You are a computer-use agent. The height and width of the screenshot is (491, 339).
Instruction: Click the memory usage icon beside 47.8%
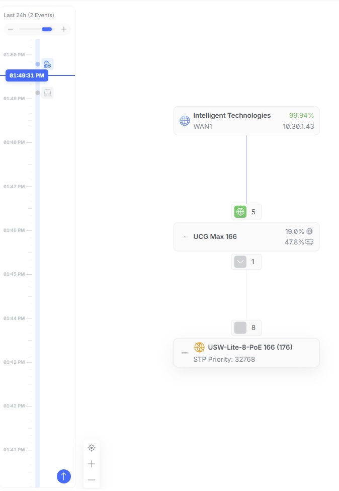309,242
